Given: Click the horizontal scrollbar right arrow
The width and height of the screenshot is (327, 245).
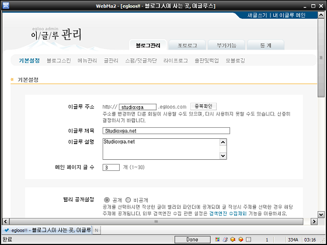Looking at the screenshot, I should tap(314, 221).
